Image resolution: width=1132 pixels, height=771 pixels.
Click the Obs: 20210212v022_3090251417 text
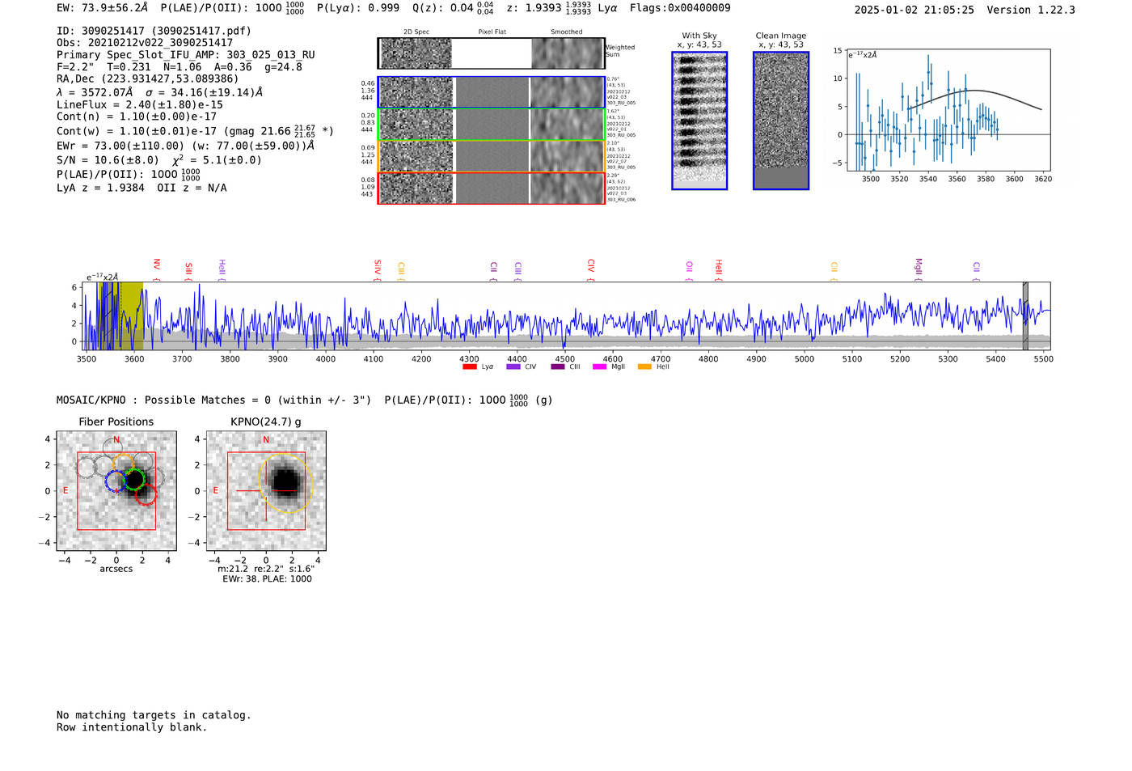(x=145, y=43)
